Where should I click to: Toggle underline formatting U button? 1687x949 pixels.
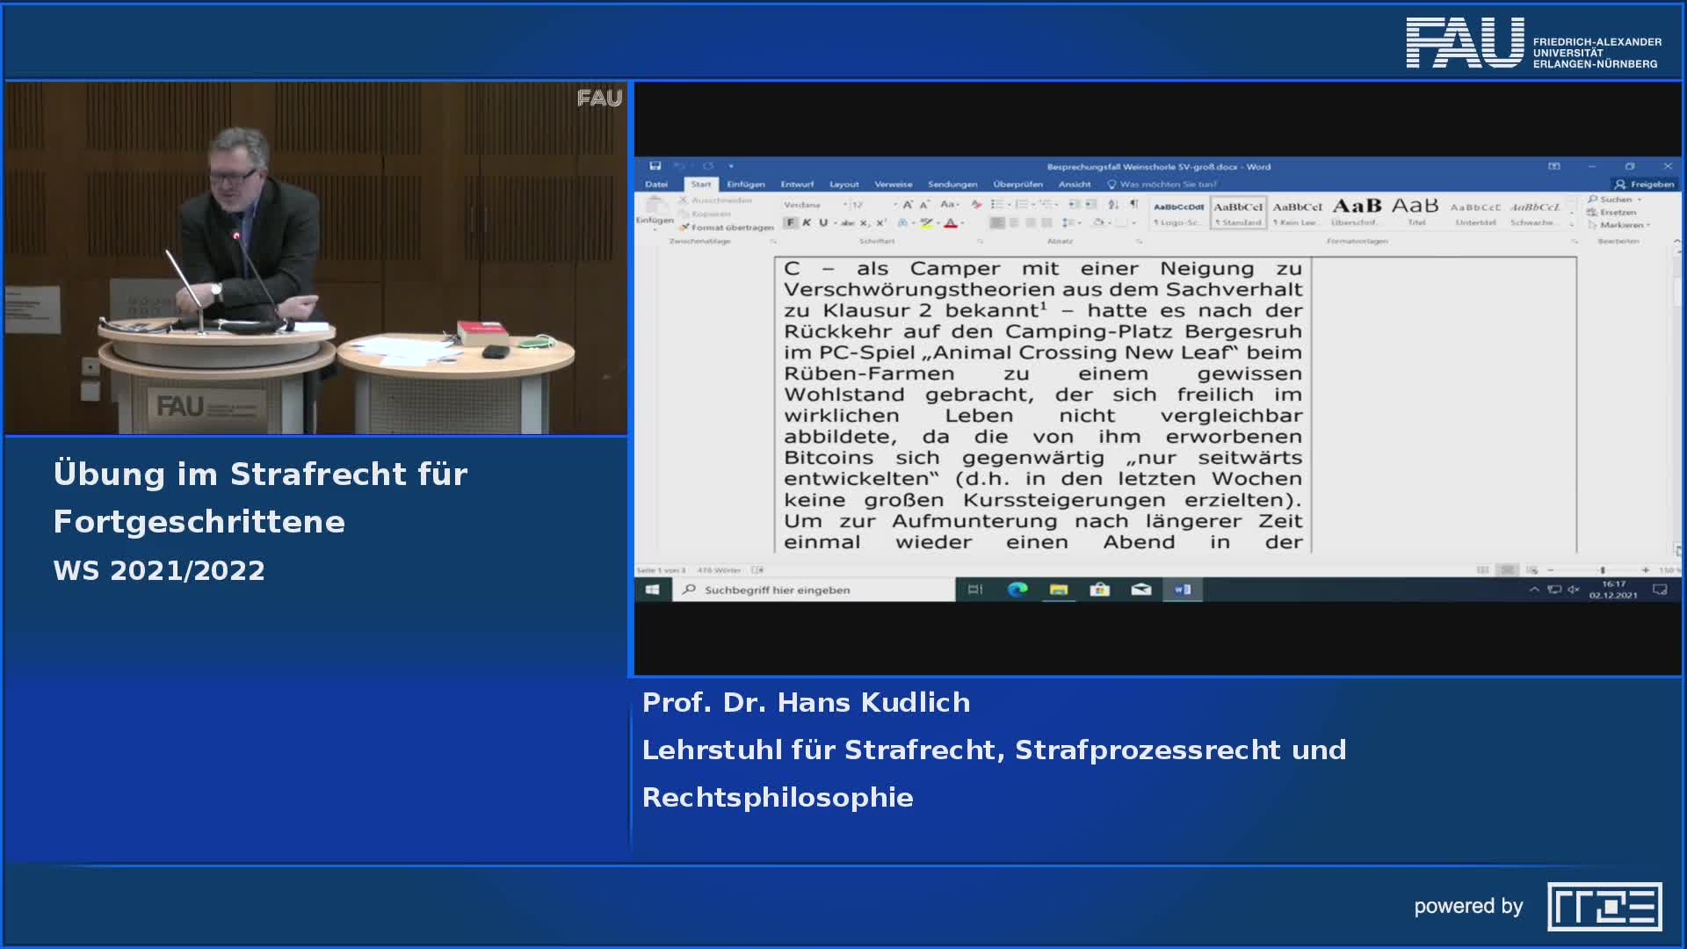823,223
